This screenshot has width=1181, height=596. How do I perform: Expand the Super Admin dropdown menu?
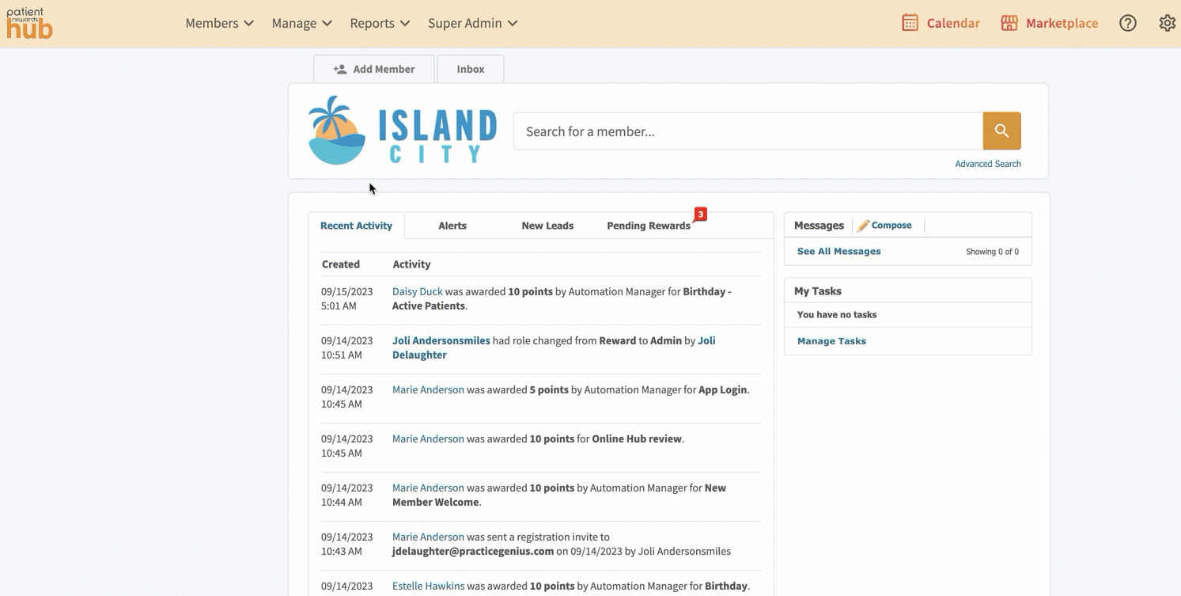click(472, 23)
